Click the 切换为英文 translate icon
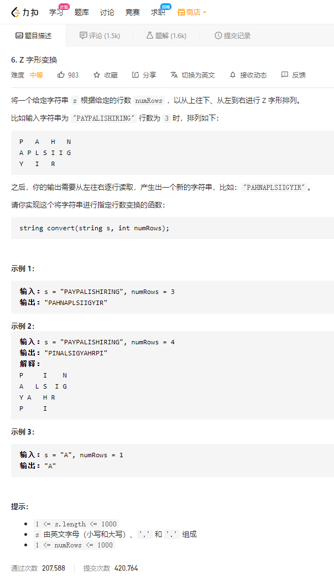The image size is (334, 579). click(174, 75)
